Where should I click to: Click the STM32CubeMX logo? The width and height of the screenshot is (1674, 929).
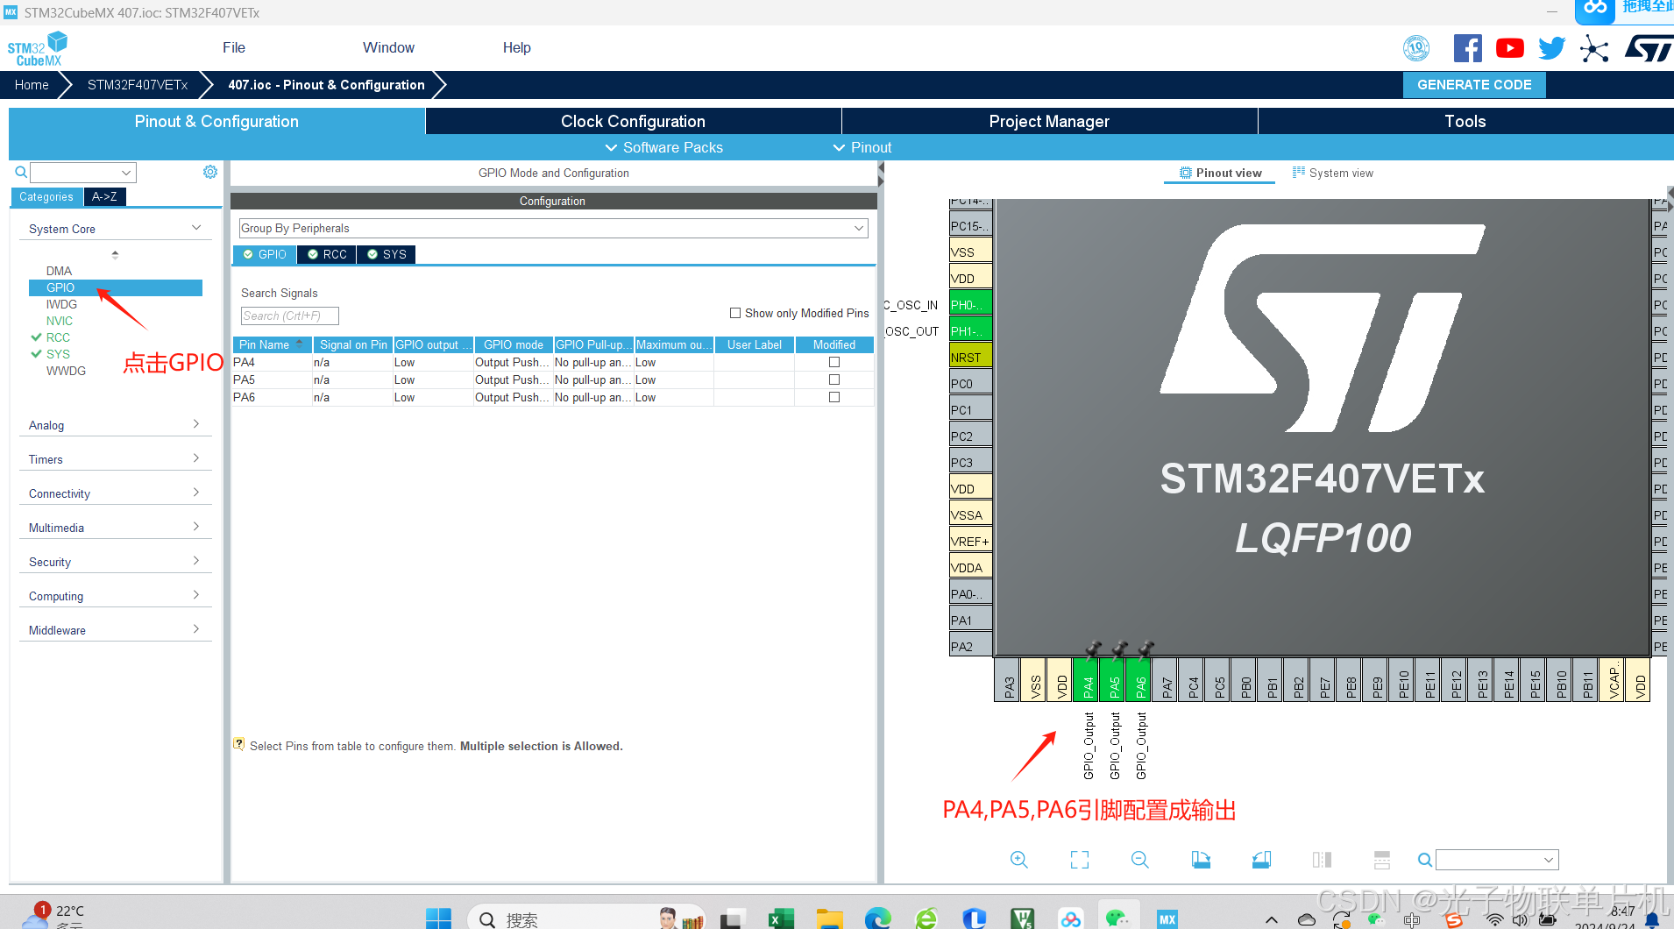click(x=38, y=48)
